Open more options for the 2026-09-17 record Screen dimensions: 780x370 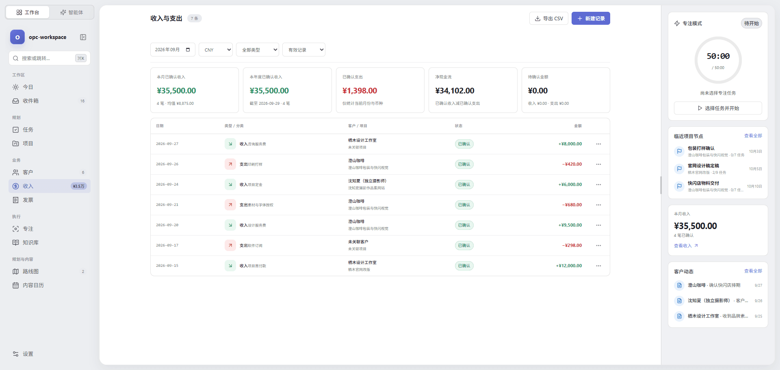pos(598,246)
